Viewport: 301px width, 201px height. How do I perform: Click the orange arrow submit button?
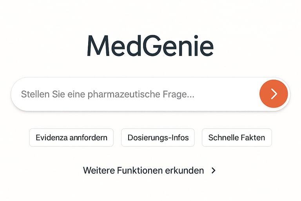coord(274,94)
